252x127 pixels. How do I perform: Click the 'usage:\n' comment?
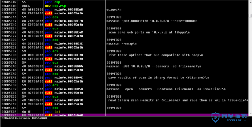point(114,10)
